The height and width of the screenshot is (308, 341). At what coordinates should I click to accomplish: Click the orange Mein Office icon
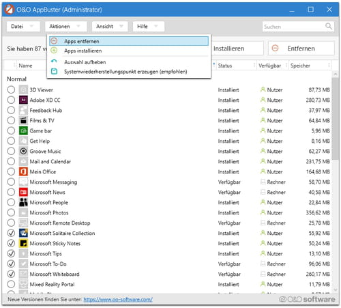pos(23,171)
